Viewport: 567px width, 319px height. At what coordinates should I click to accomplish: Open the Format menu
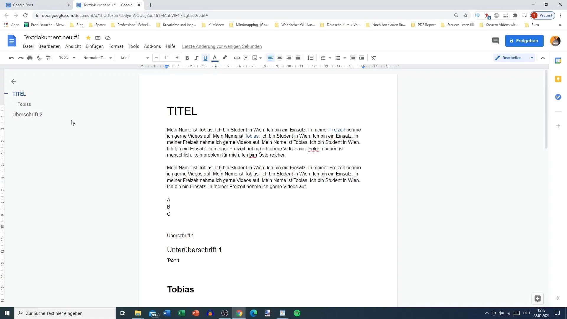[116, 46]
